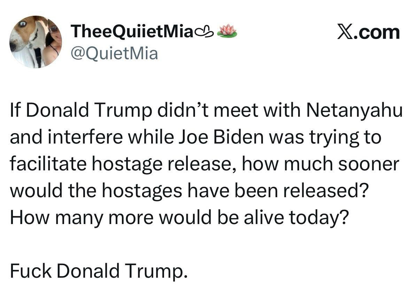Open the TheeQuiietMia display name
This screenshot has height=308, width=420.
click(132, 32)
